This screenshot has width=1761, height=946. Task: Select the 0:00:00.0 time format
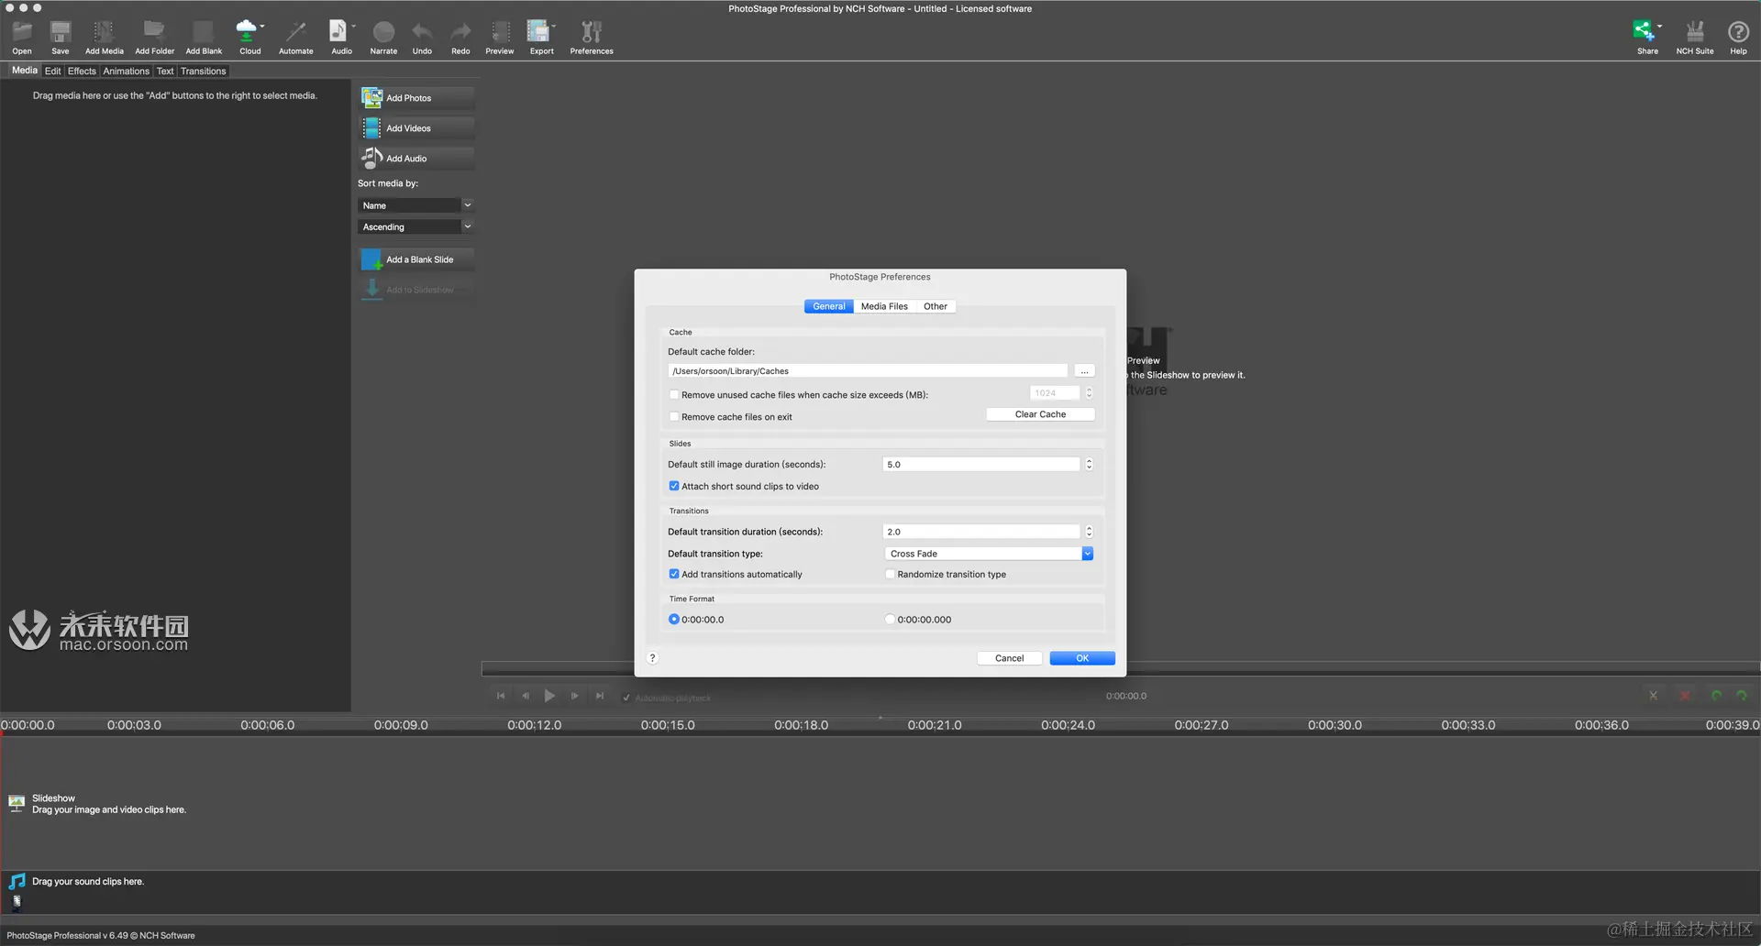pos(674,620)
